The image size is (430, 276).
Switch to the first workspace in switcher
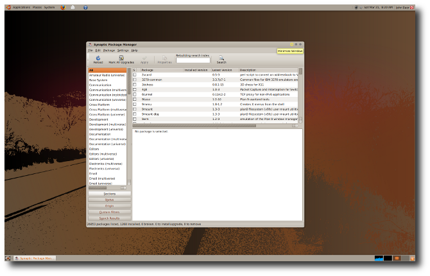[x=379, y=258]
